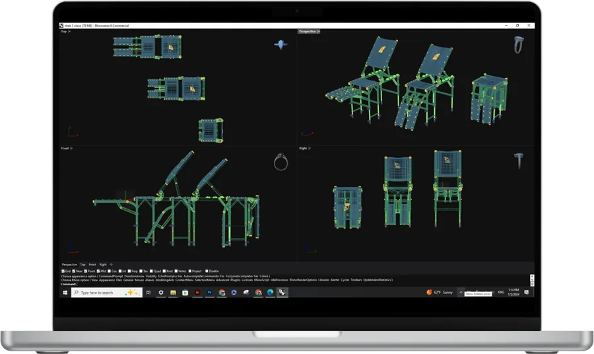Open the Front viewport title dropdown arrow

(x=71, y=148)
